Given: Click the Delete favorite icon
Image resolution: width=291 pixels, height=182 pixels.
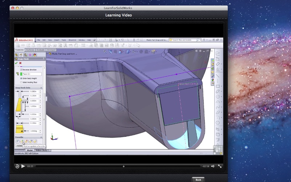Looking at the screenshot, I should [x=26, y=142].
